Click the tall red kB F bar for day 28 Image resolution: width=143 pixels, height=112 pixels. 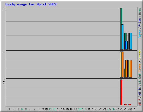(121, 92)
